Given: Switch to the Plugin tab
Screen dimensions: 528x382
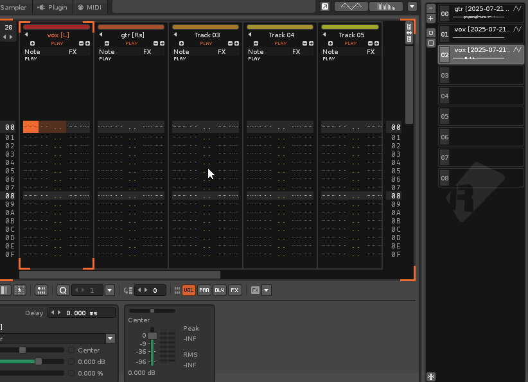Looking at the screenshot, I should tap(53, 7).
